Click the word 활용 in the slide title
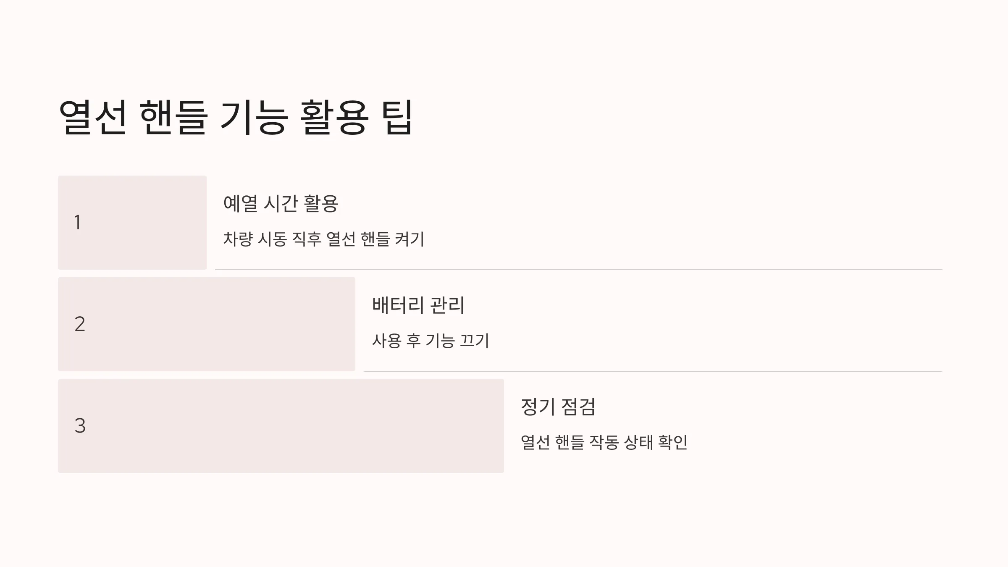 point(335,118)
